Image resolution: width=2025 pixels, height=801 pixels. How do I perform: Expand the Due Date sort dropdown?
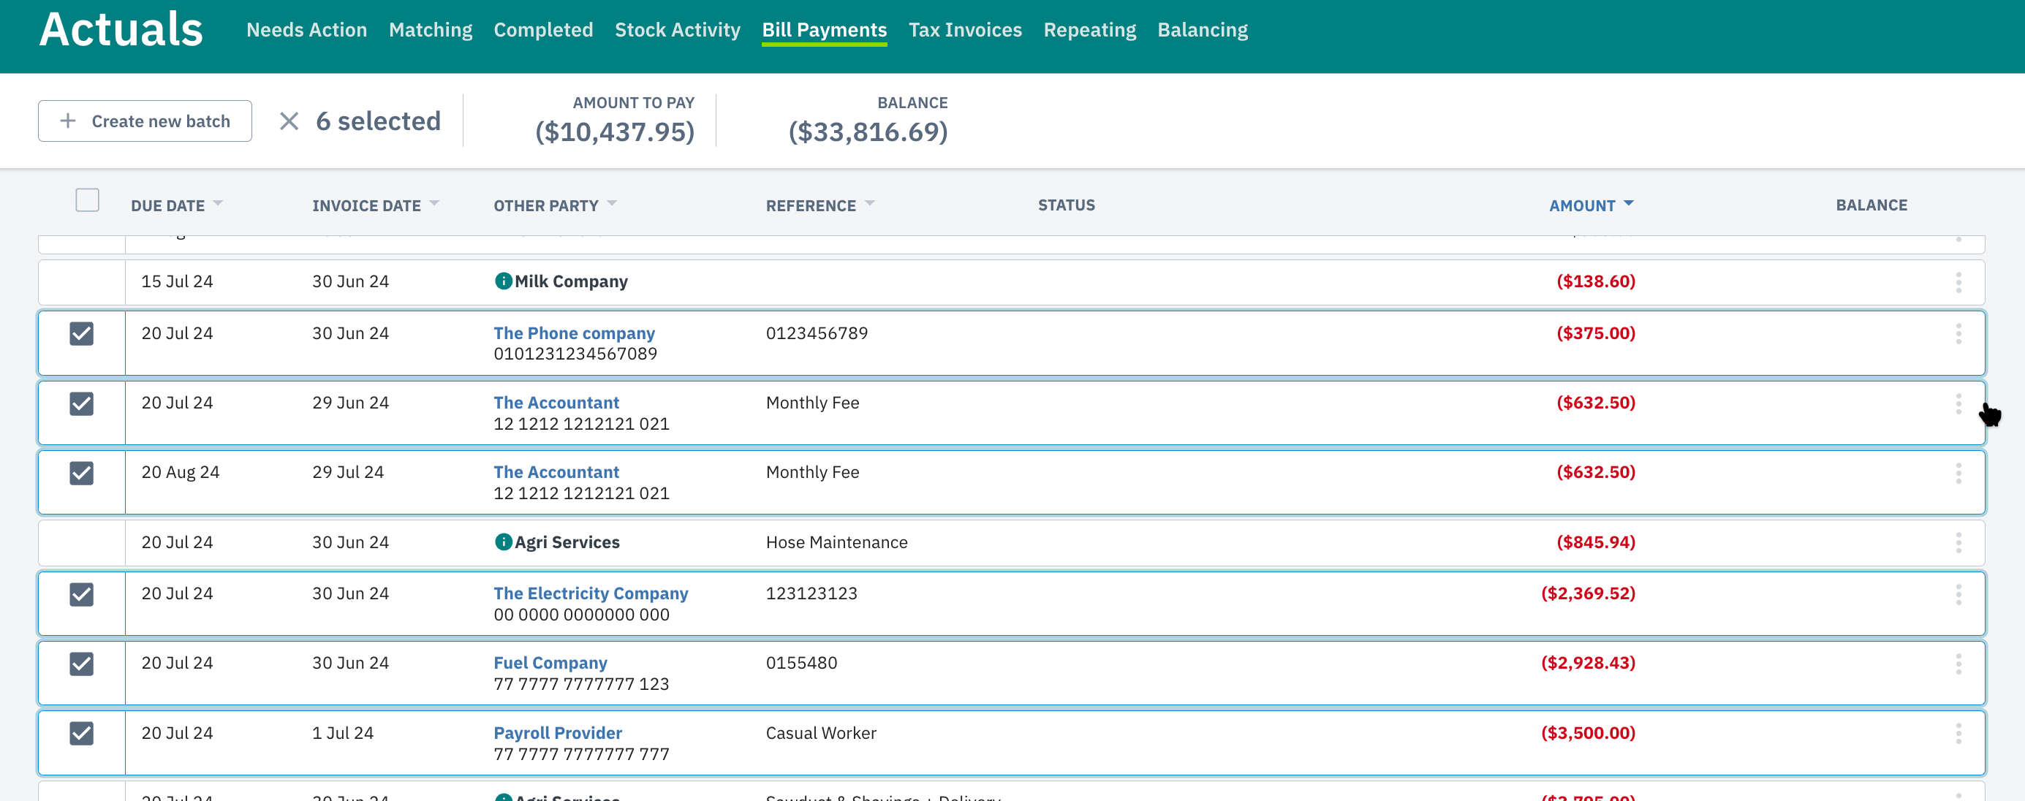pos(218,204)
